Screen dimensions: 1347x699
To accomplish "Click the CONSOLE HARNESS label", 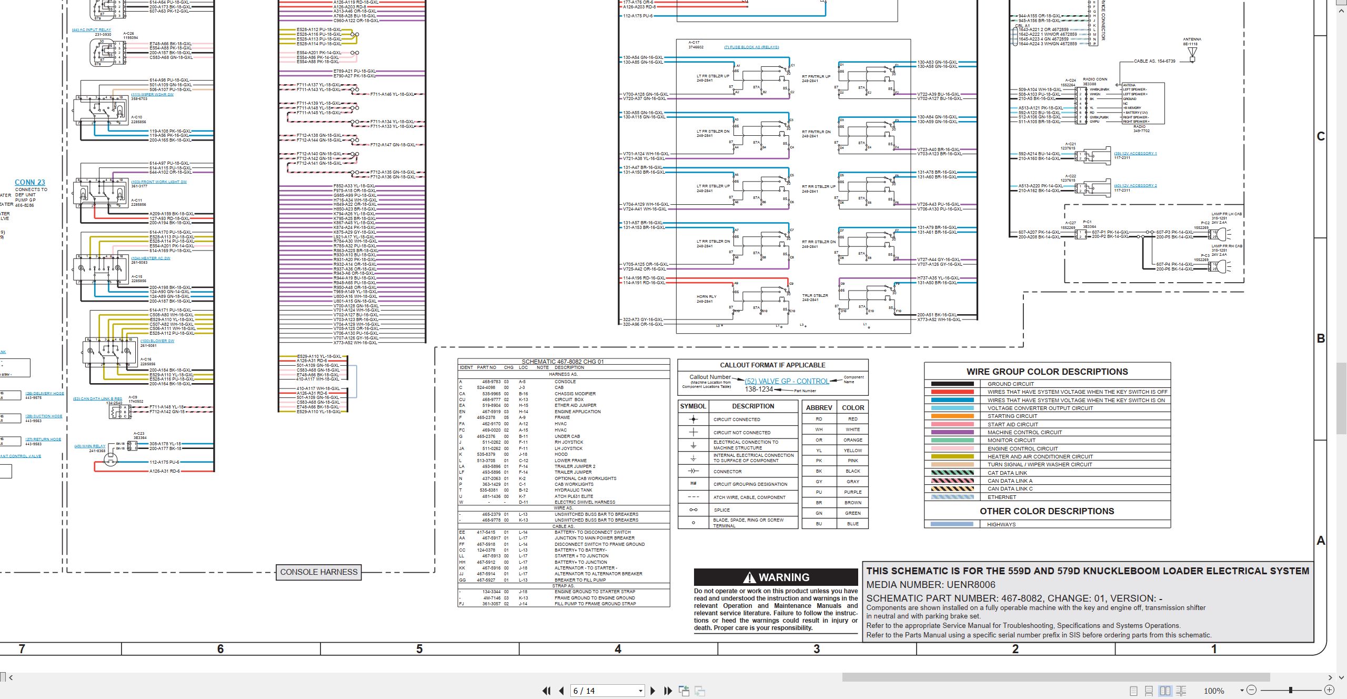I will click(x=319, y=572).
